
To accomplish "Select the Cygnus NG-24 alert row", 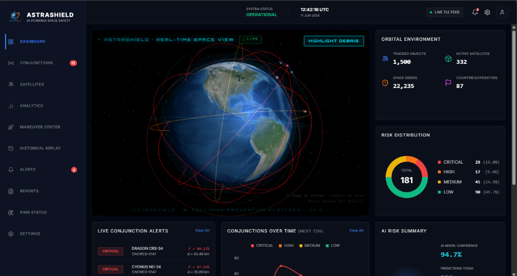I will tap(153, 269).
